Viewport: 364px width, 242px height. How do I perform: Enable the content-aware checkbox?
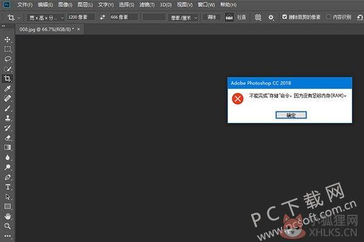(328, 17)
